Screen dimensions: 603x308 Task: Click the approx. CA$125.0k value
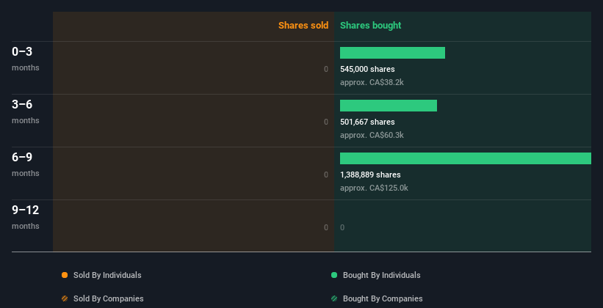pyautogui.click(x=374, y=188)
